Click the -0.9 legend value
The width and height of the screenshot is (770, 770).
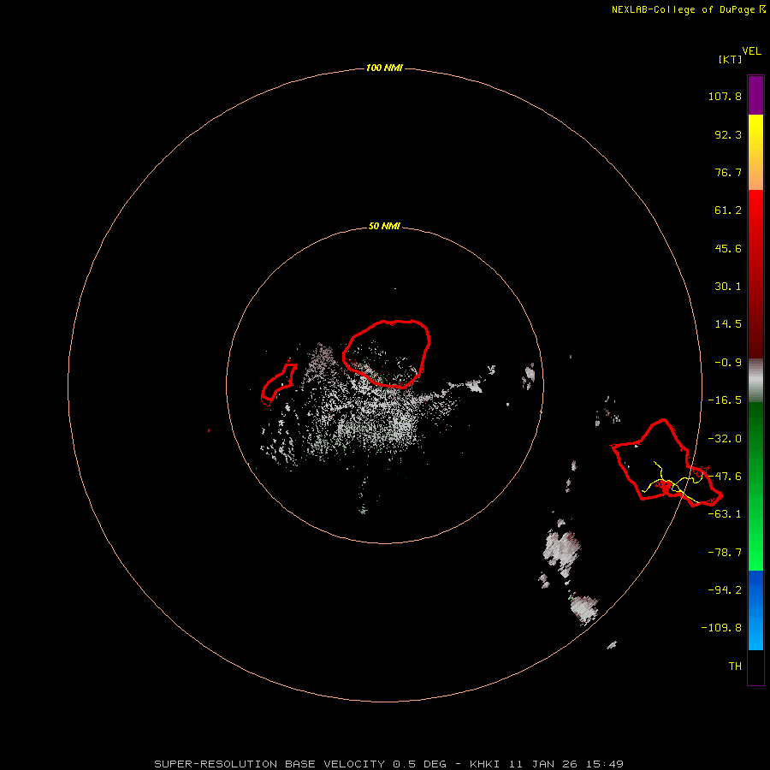(728, 363)
